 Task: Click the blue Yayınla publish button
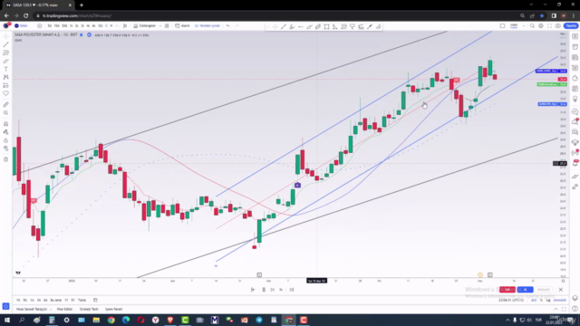tap(571, 26)
